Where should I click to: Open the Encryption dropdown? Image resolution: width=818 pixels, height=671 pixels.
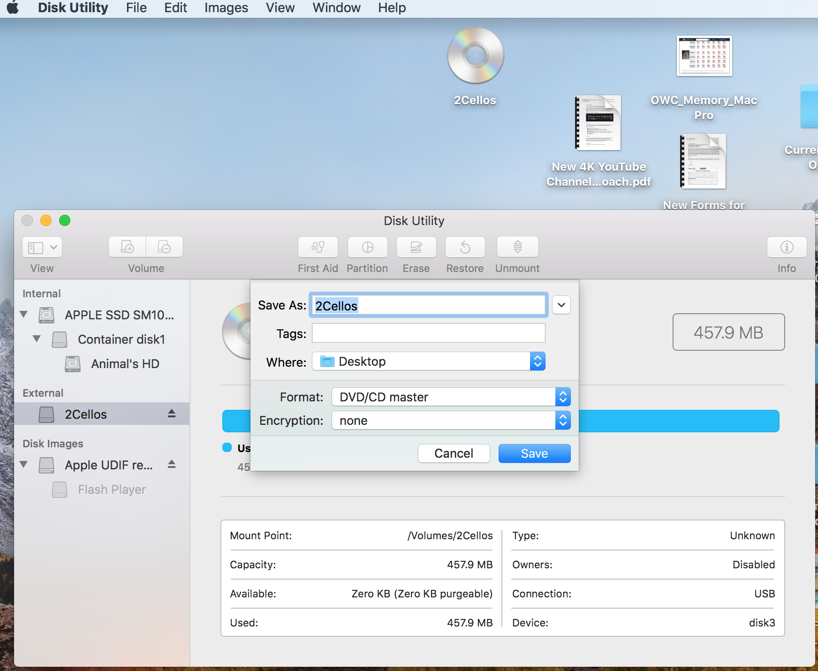pos(451,420)
